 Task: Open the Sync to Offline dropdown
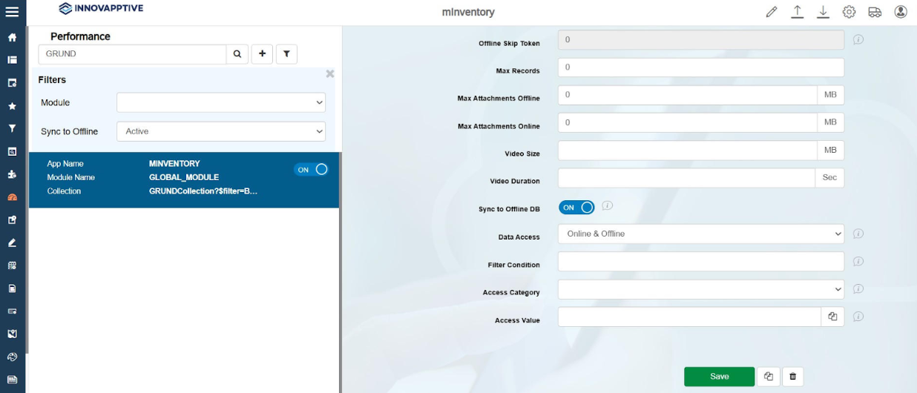pyautogui.click(x=221, y=131)
